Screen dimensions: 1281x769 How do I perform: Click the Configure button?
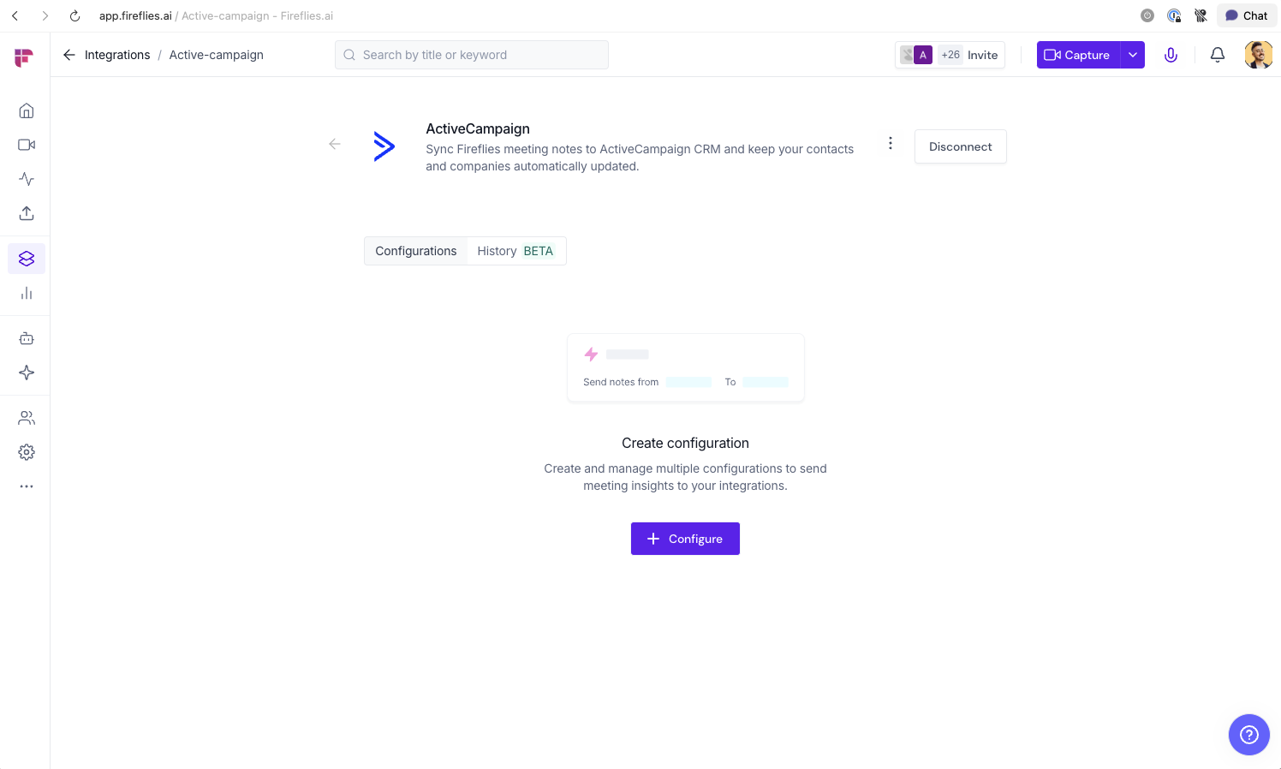coord(685,539)
